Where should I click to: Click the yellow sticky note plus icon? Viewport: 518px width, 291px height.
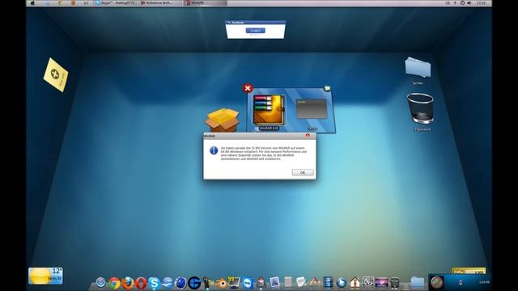pyautogui.click(x=56, y=74)
